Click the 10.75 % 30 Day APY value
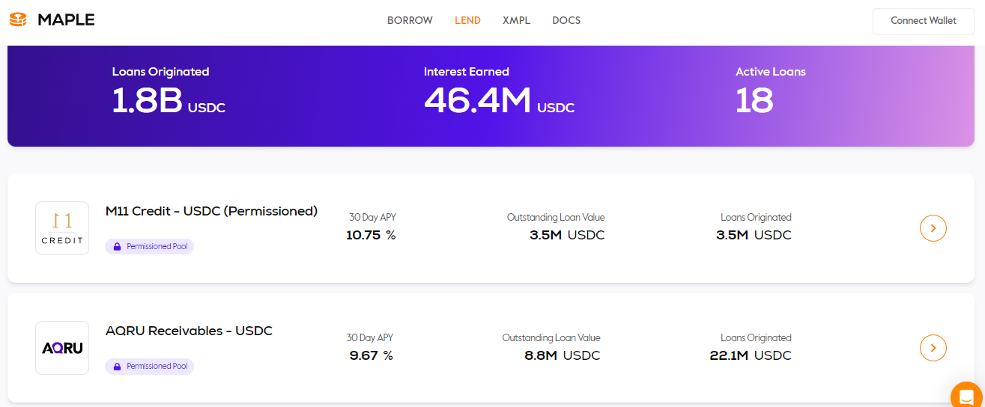Viewport: 985px width, 407px height. (371, 235)
